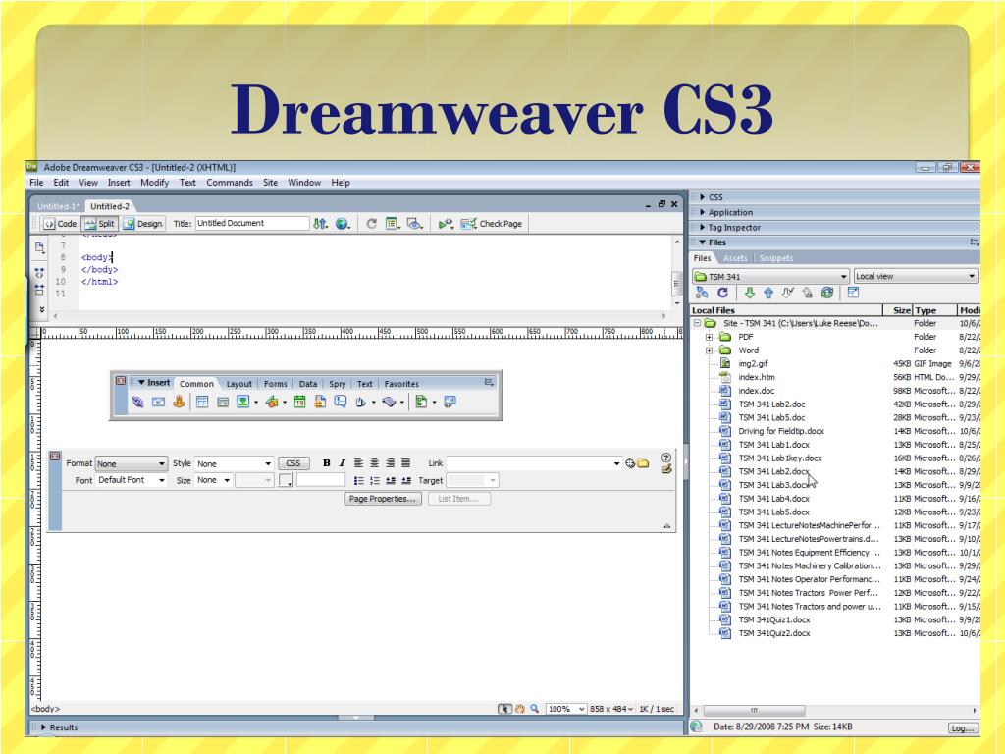Open the Local view dropdown
This screenshot has width=1005, height=754.
coord(916,276)
